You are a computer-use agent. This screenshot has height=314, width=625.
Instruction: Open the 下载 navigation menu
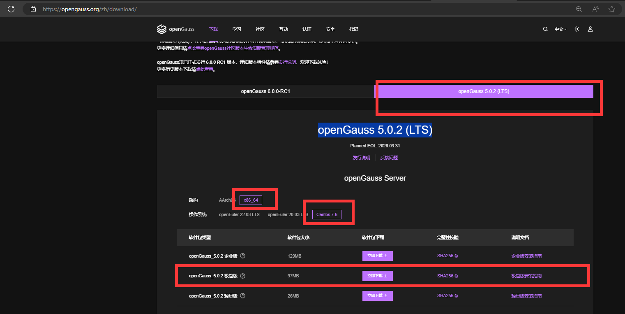[213, 29]
